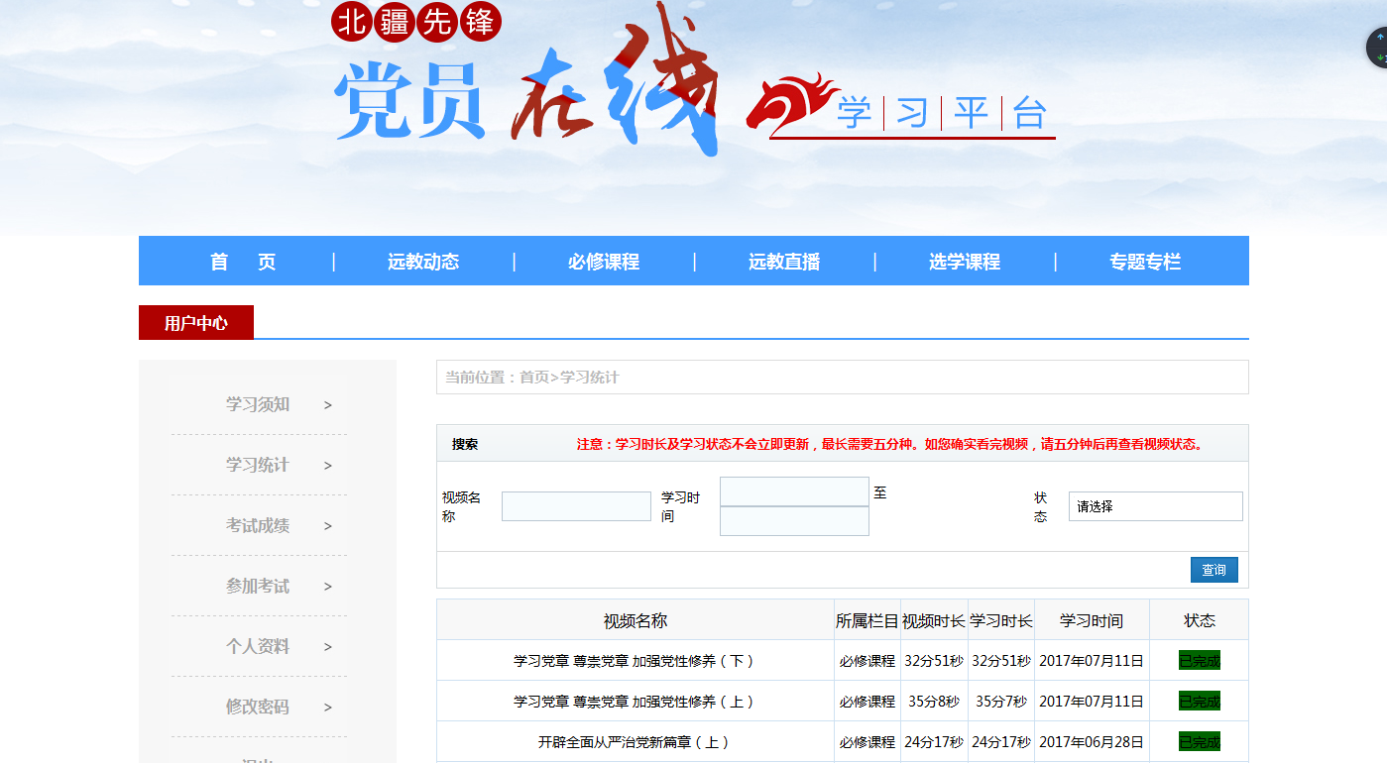Open 必修课程 in the navigation bar
Screen dimensions: 1387x763
(604, 262)
